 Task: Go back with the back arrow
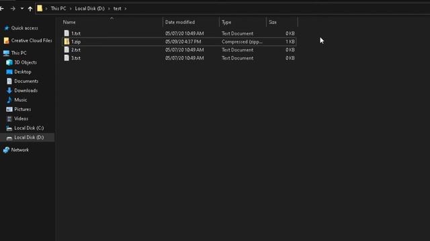coord(1,9)
